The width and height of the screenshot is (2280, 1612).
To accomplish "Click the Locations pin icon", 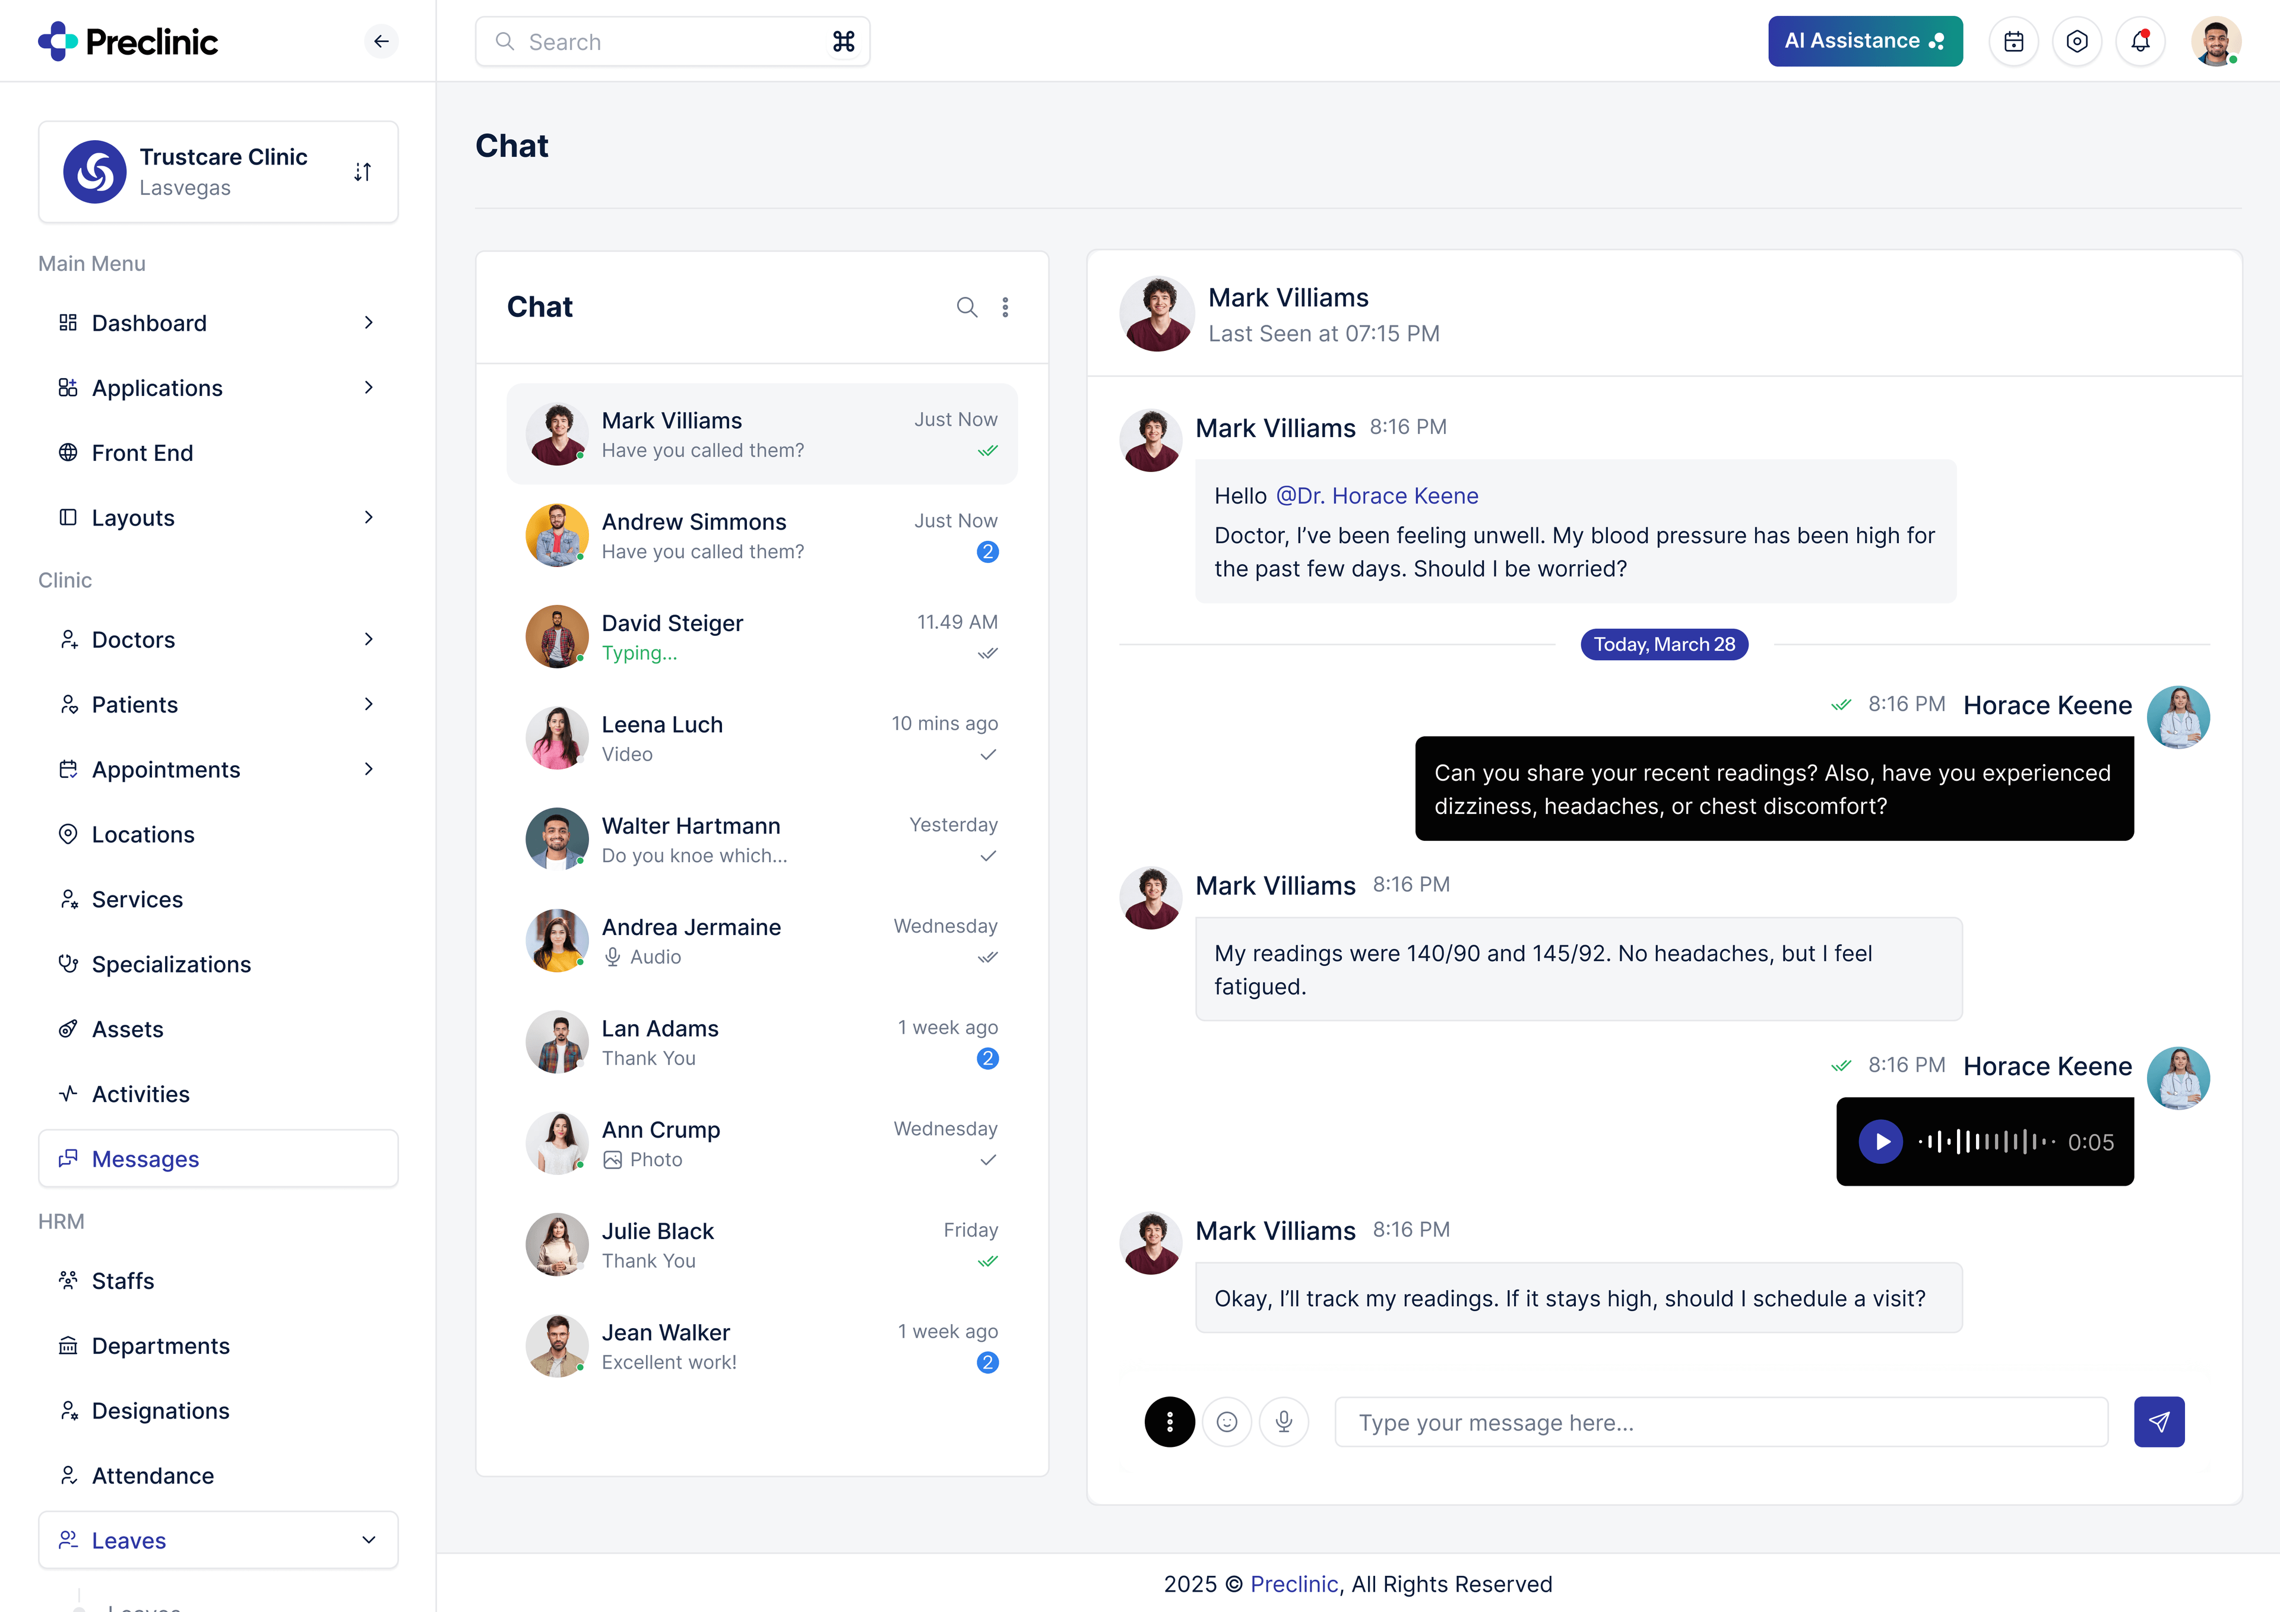I will point(68,834).
